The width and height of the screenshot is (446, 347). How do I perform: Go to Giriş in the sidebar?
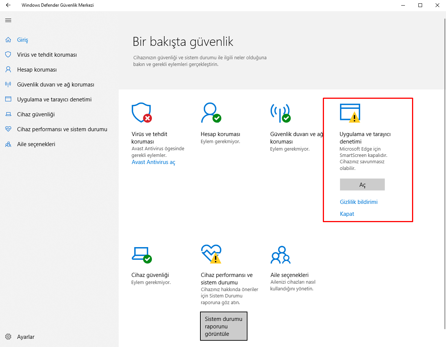(x=22, y=40)
